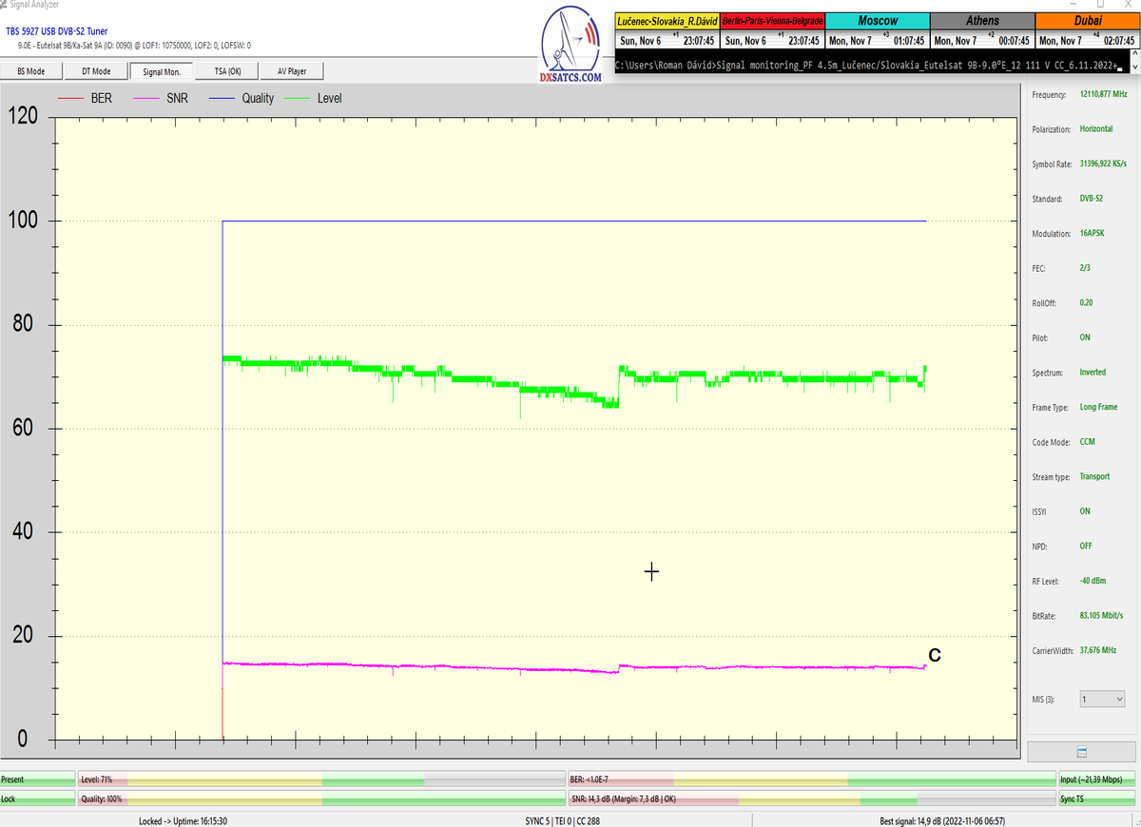Click the Present status indicator
Screen dimensions: 1141x827
pyautogui.click(x=37, y=779)
